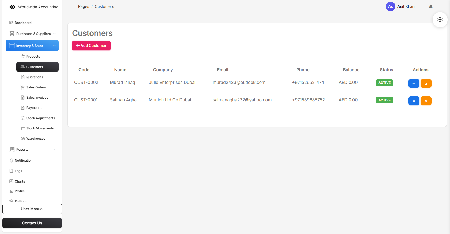
Task: Open the User Manual
Action: [32, 209]
